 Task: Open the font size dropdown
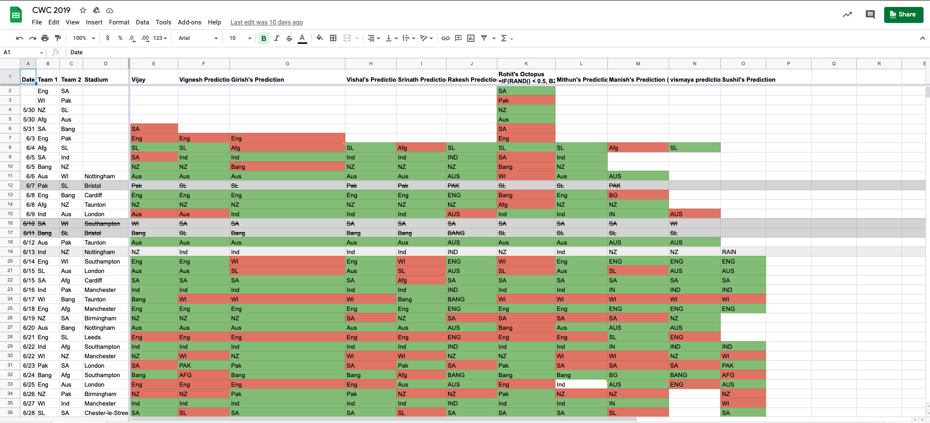[x=240, y=38]
